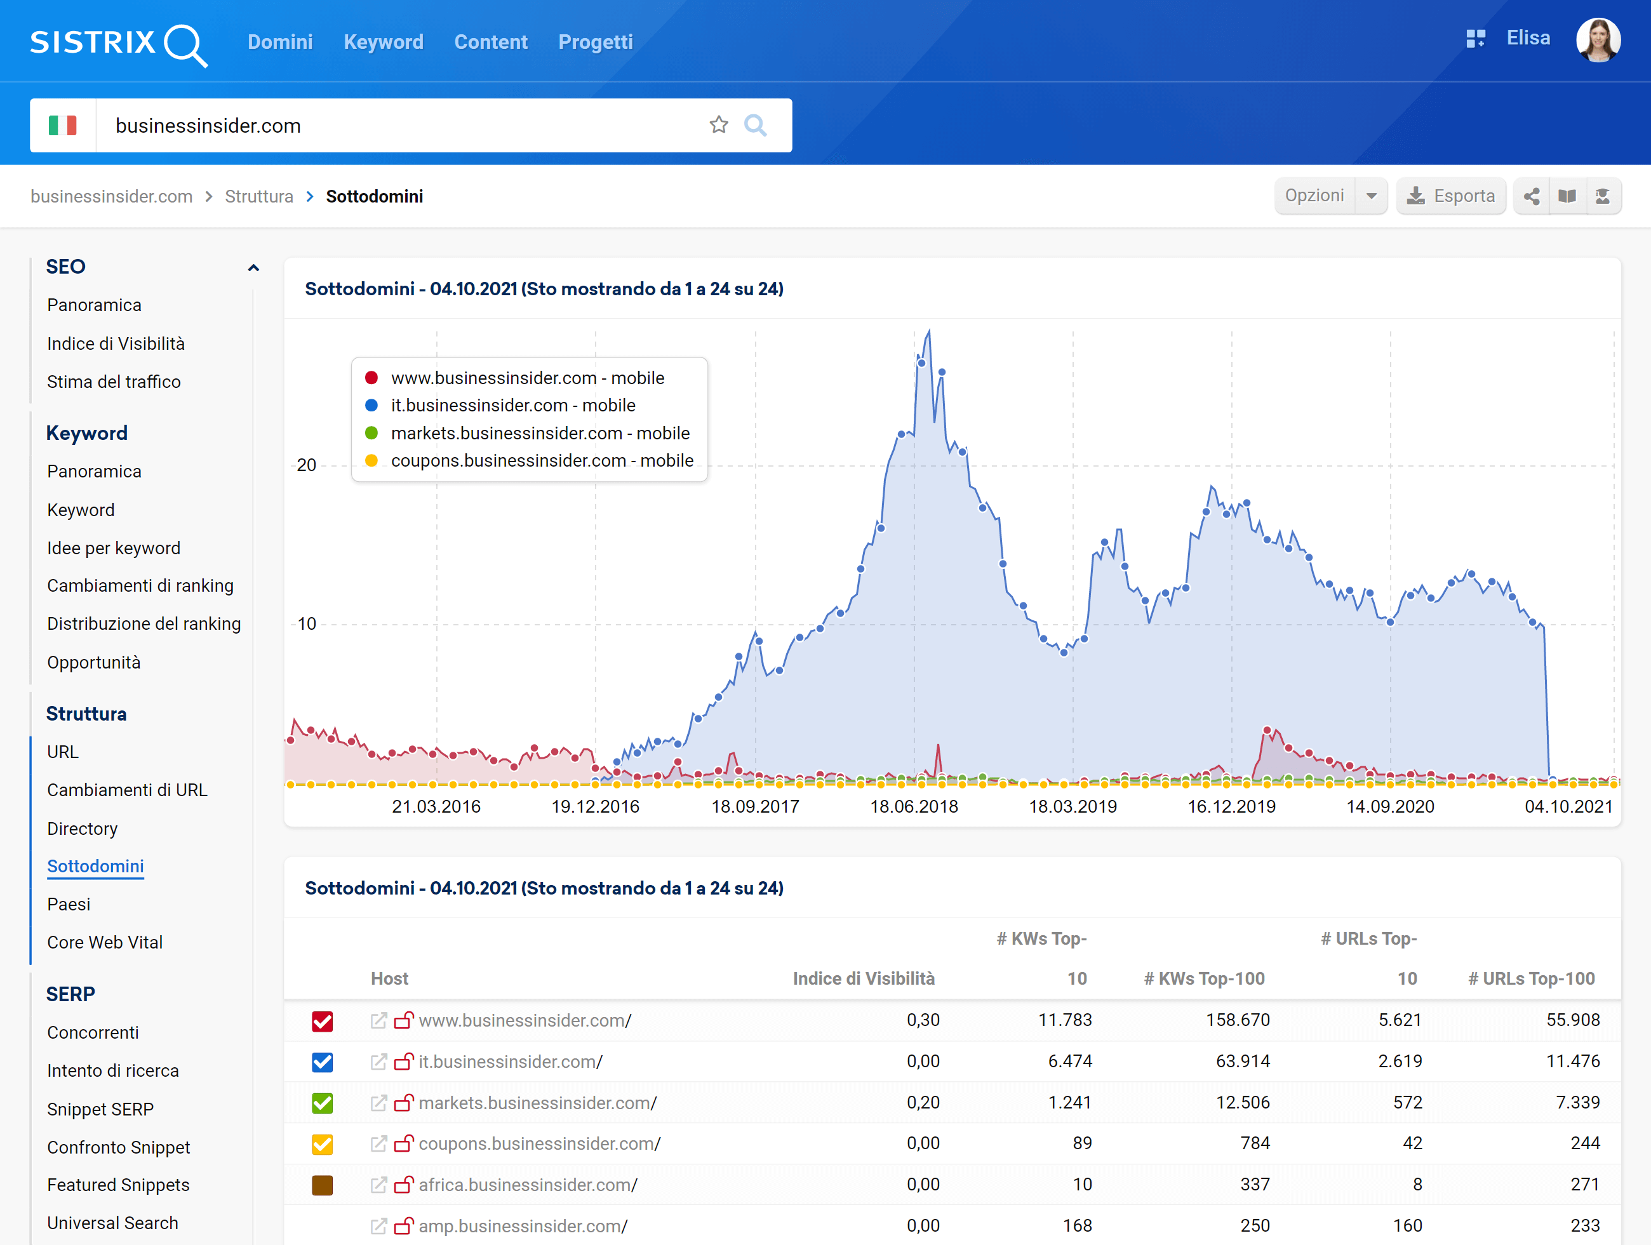Open Indice di Visibilità in the sidebar
The width and height of the screenshot is (1651, 1245).
click(x=116, y=343)
